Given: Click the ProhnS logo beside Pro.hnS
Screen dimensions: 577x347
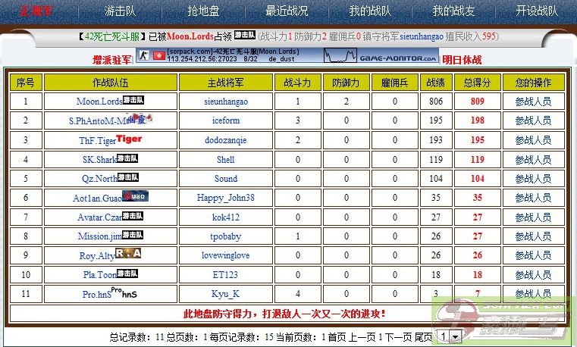Looking at the screenshot, I should tap(124, 292).
